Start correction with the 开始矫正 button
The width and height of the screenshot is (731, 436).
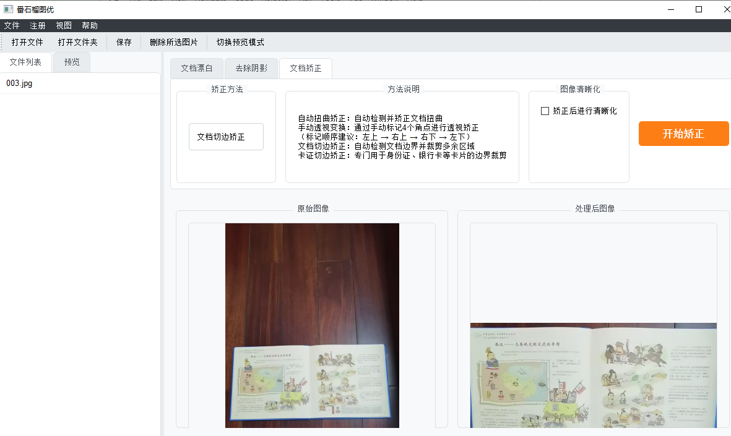(683, 133)
